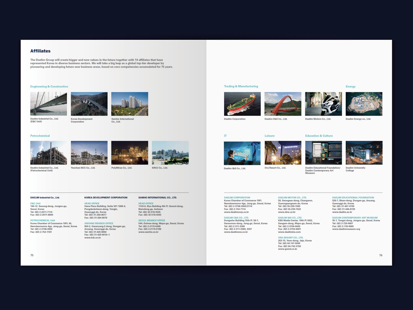The width and height of the screenshot is (413, 310).
Task: Click the www.grand.co.kr web address
Action: 287,249
